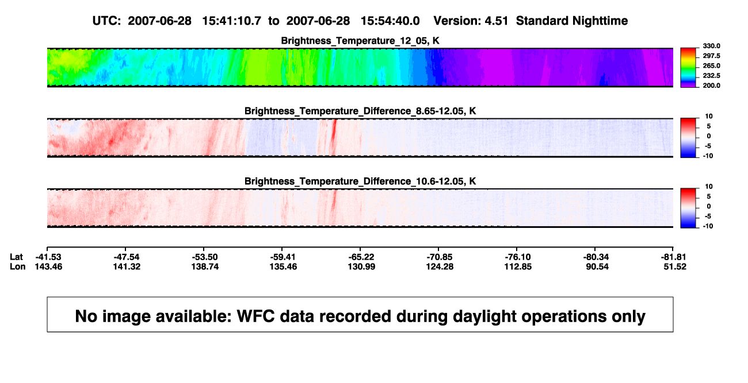Screen dimensions: 748x383
Task: Click the 'Lat' axis row label
Action: 16,257
